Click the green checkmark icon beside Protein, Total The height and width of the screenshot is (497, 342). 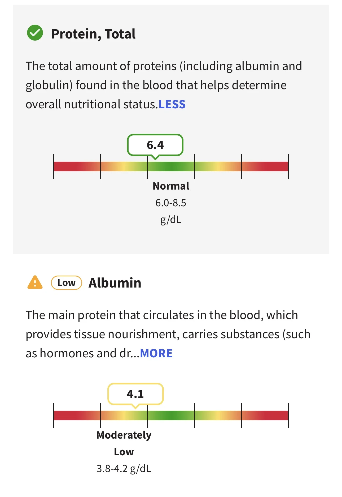pos(35,33)
